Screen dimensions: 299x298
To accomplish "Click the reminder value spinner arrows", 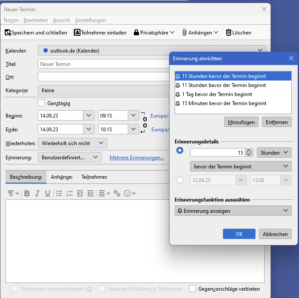I will click(249, 152).
